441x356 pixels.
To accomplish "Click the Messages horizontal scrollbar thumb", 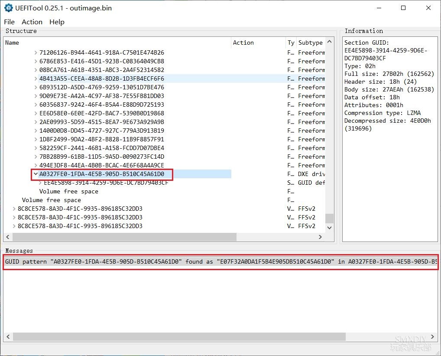I will (x=179, y=336).
